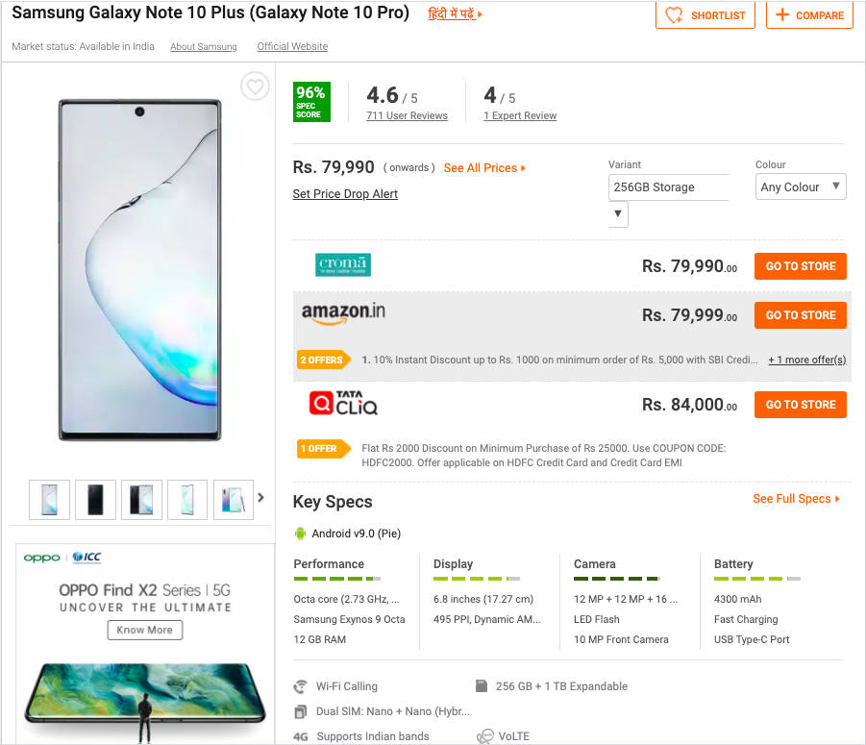Open the Any Colour dropdown
866x745 pixels.
(x=801, y=187)
